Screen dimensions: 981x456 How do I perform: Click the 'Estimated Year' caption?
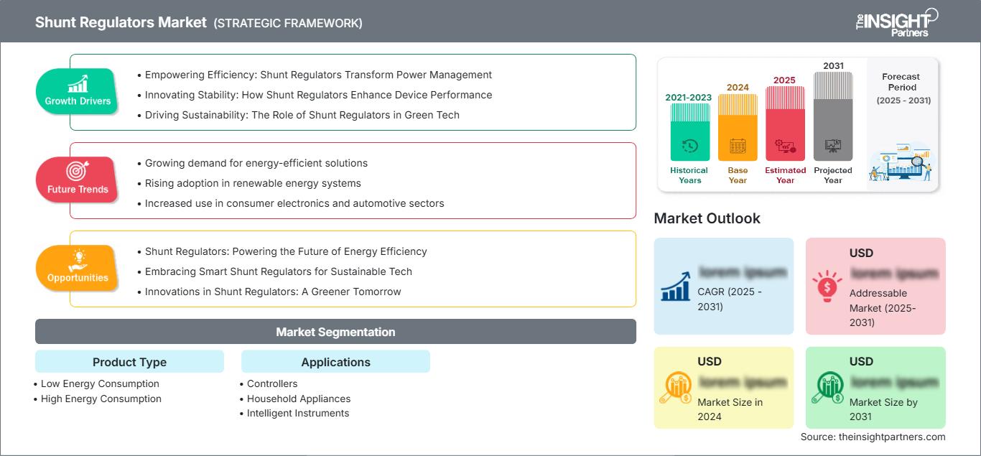pos(785,175)
